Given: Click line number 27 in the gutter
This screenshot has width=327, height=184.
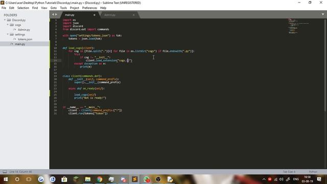Looking at the screenshot, I should click(x=55, y=101).
